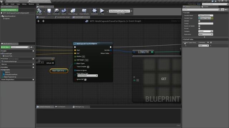Open Variable Type dropdown in Details

click(205, 18)
